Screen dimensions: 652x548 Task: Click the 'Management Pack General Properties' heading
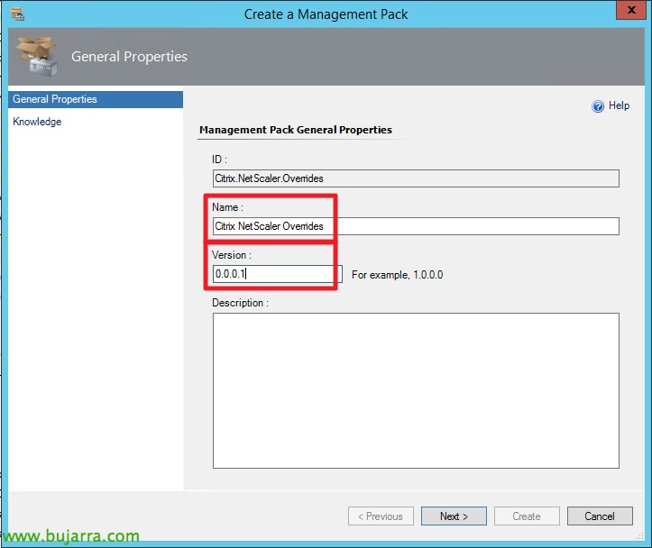[x=296, y=130]
